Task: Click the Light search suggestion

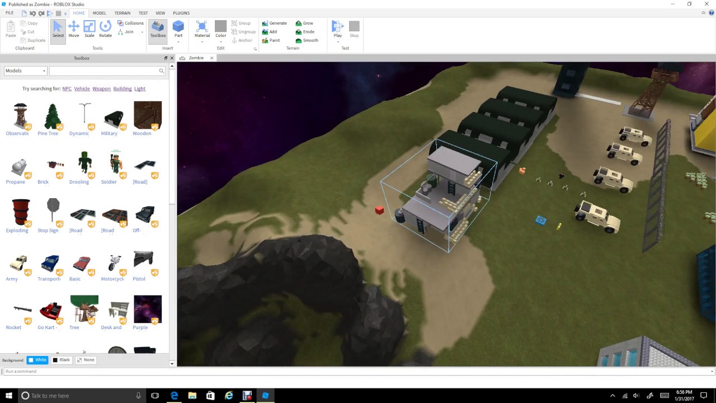Action: 140,88
